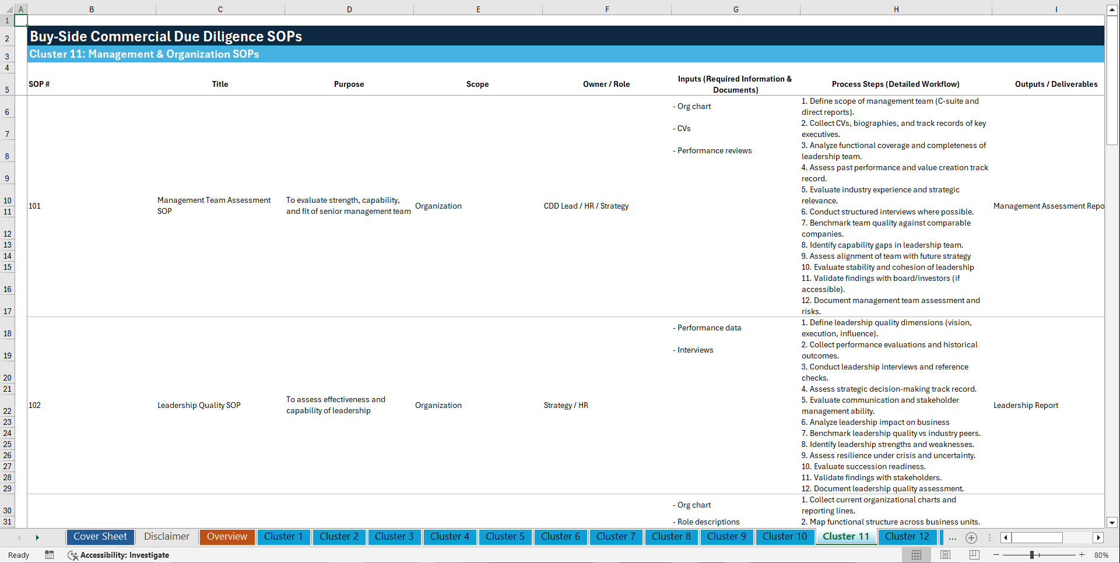Open the Overview tab
The height and width of the screenshot is (563, 1120).
pyautogui.click(x=227, y=537)
